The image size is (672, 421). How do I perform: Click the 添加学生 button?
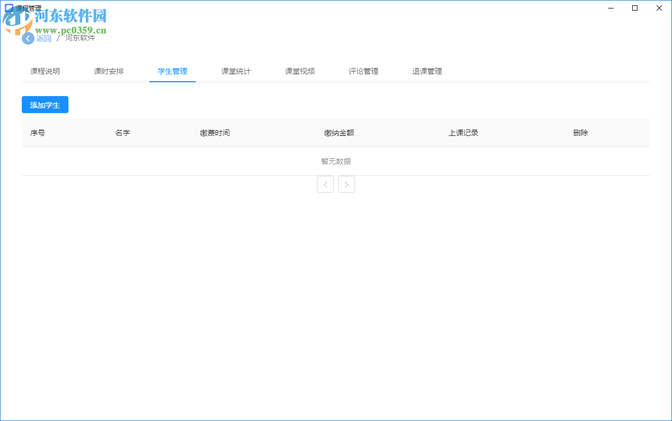45,105
